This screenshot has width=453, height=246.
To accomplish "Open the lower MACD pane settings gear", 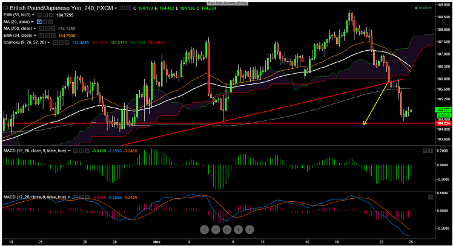I will [x=82, y=197].
